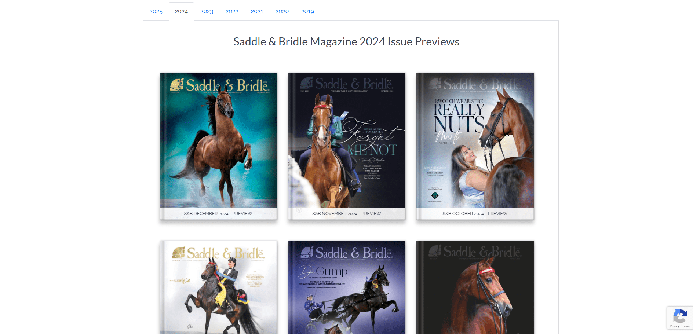Open the 2019 tab
Viewport: 693px width, 334px height.
click(307, 11)
